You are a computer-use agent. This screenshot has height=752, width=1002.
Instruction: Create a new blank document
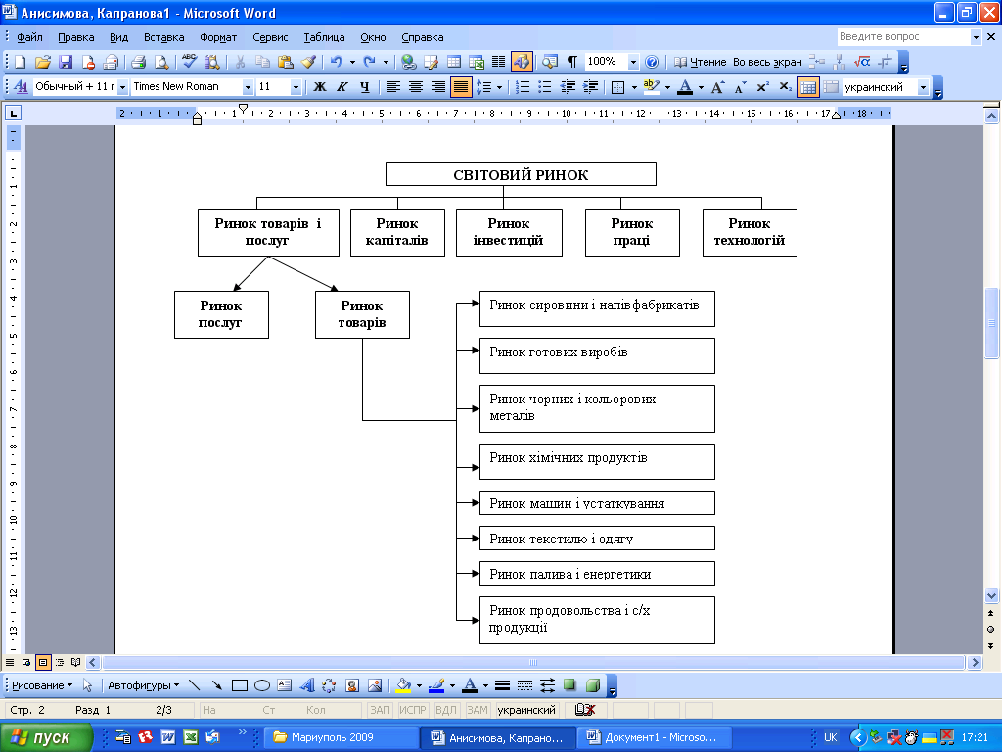pyautogui.click(x=20, y=62)
